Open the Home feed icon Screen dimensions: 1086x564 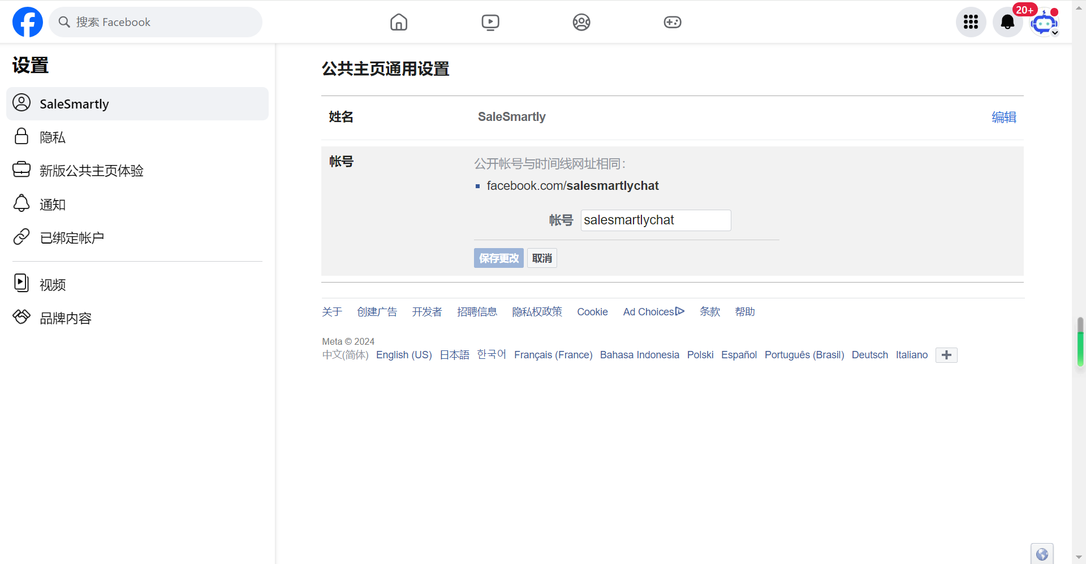[398, 22]
